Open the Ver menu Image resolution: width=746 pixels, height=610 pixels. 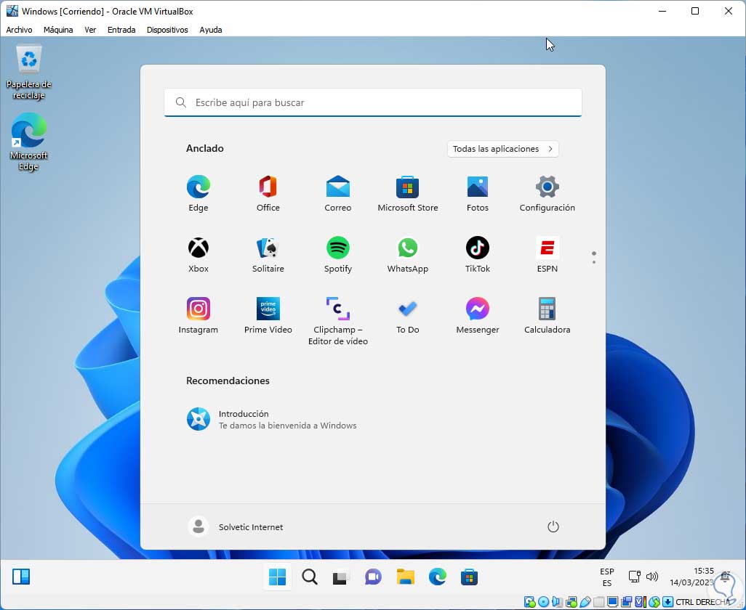[x=90, y=30]
